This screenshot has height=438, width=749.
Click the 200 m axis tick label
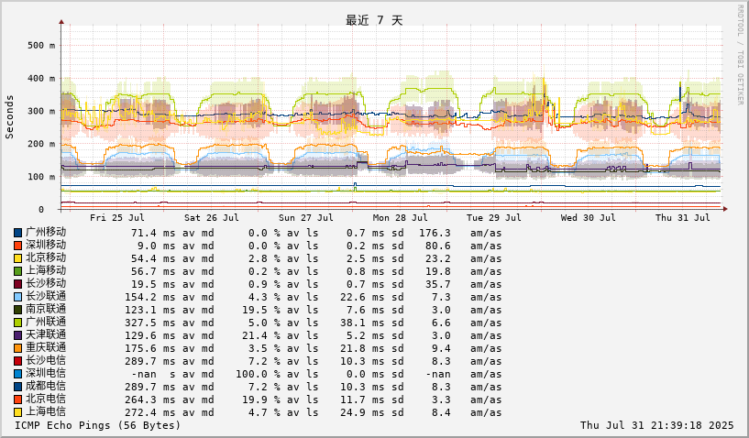click(41, 144)
